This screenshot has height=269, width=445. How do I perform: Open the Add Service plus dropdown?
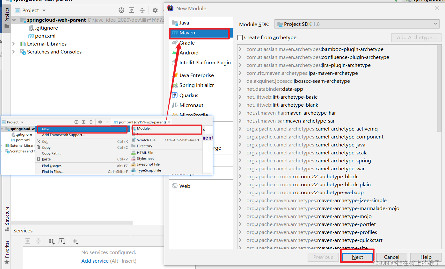[x=75, y=241]
